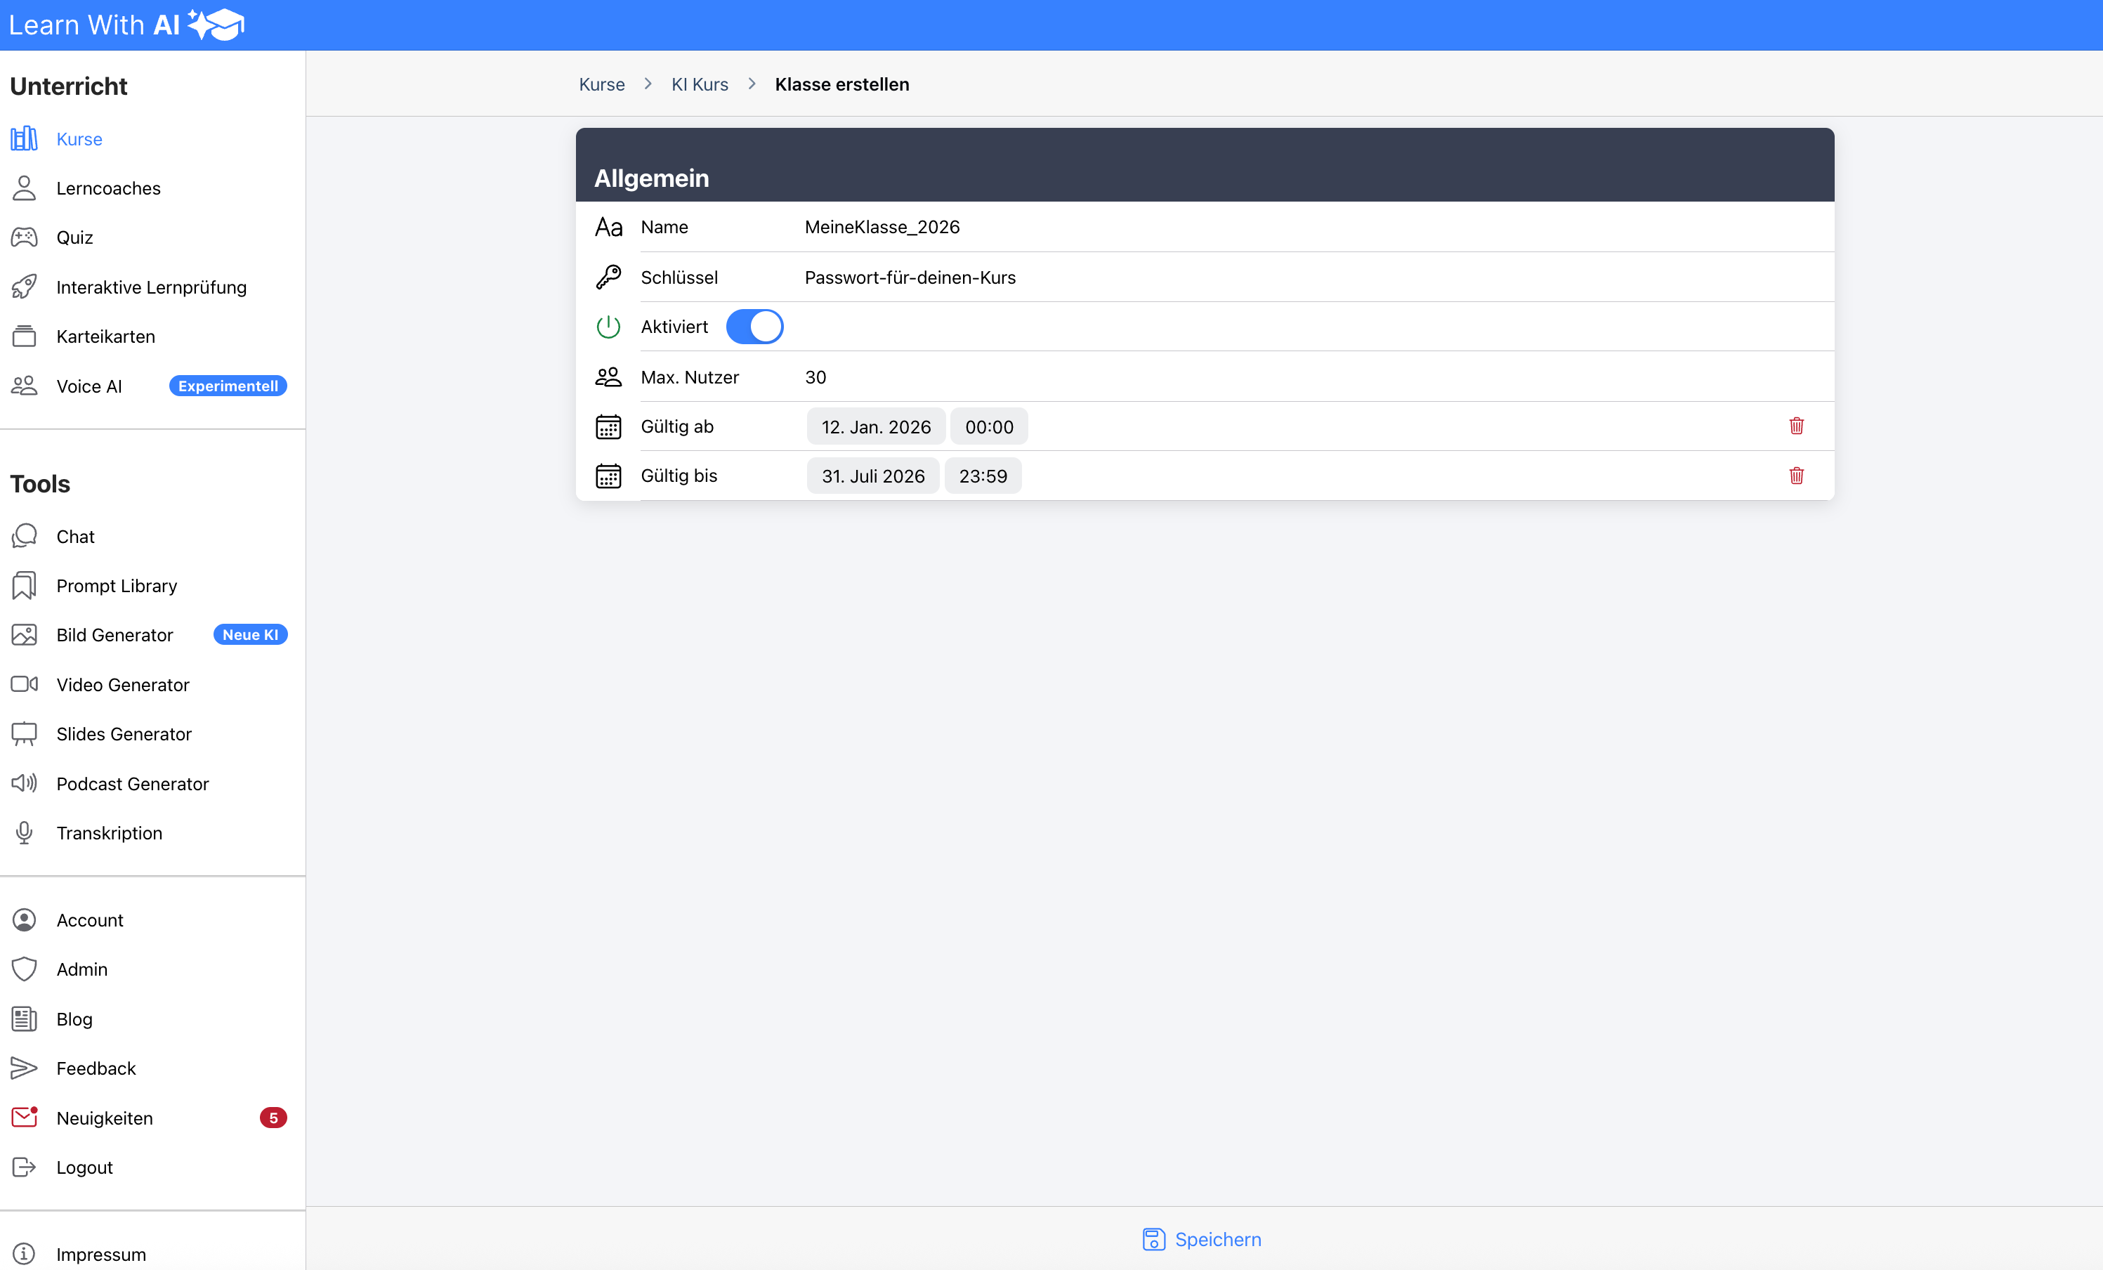Image resolution: width=2103 pixels, height=1270 pixels.
Task: Open the Gültig bis date 31. Juli 2026
Action: (872, 476)
